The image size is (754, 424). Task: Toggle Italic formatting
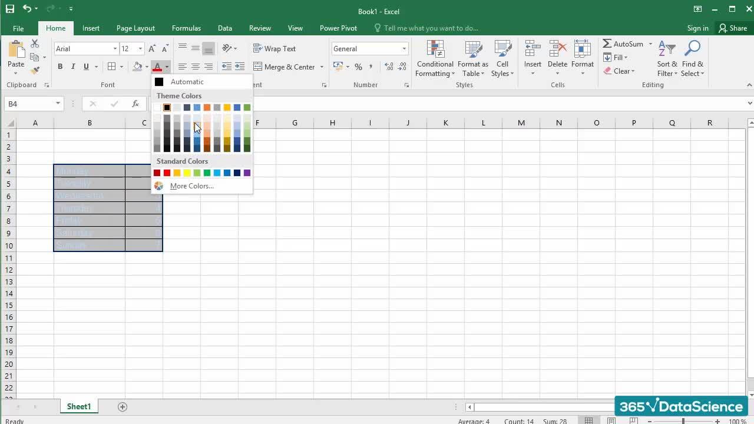pyautogui.click(x=73, y=67)
